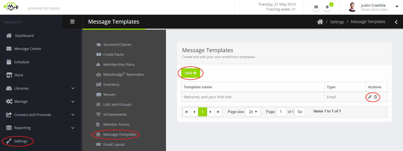Click the Connect and Promote share icon
403x151 pixels.
pos(9,115)
